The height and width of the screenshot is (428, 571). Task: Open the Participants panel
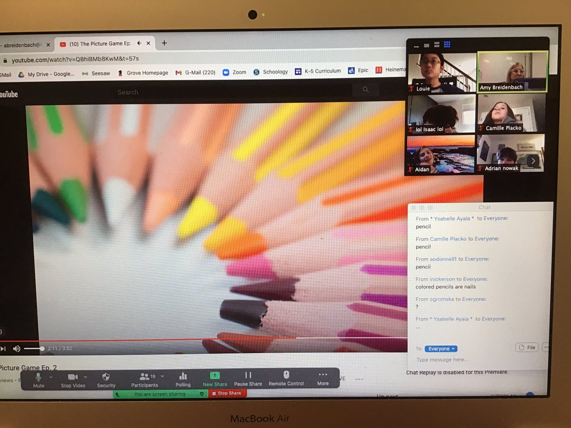(x=145, y=379)
